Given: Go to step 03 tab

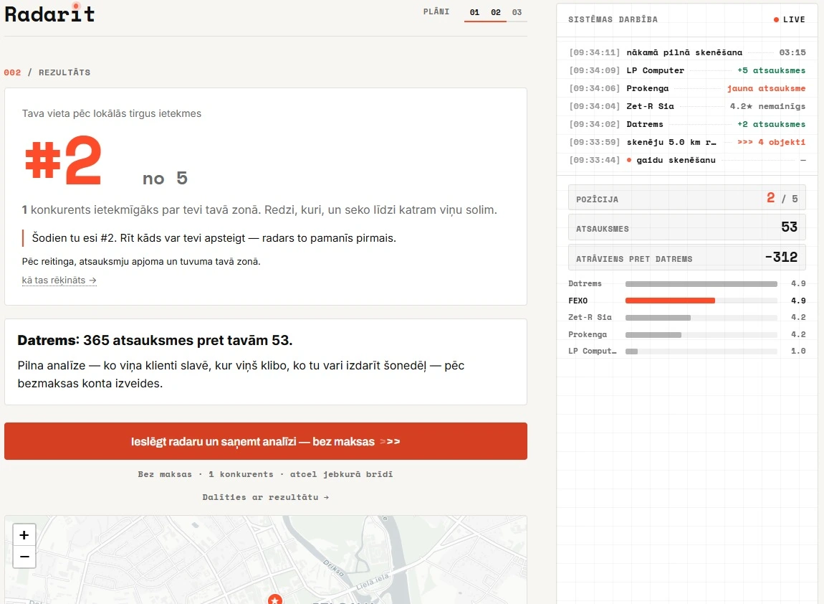Looking at the screenshot, I should click(517, 12).
